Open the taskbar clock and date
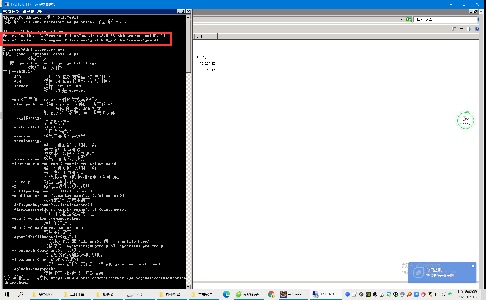The height and width of the screenshot is (300, 486). point(467,294)
